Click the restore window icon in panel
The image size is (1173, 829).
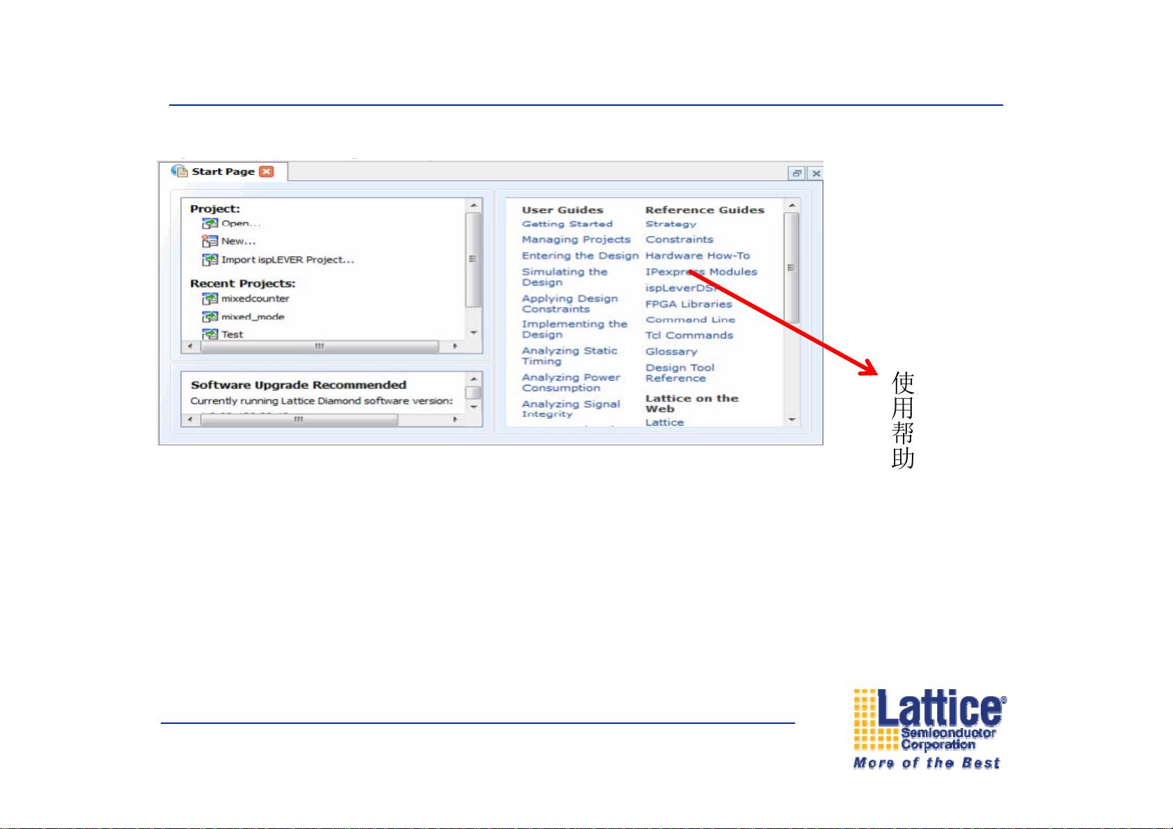[796, 173]
